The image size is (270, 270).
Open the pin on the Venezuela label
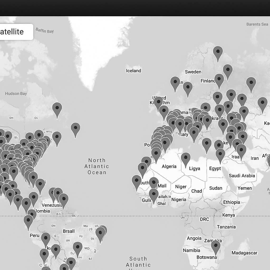(64, 200)
